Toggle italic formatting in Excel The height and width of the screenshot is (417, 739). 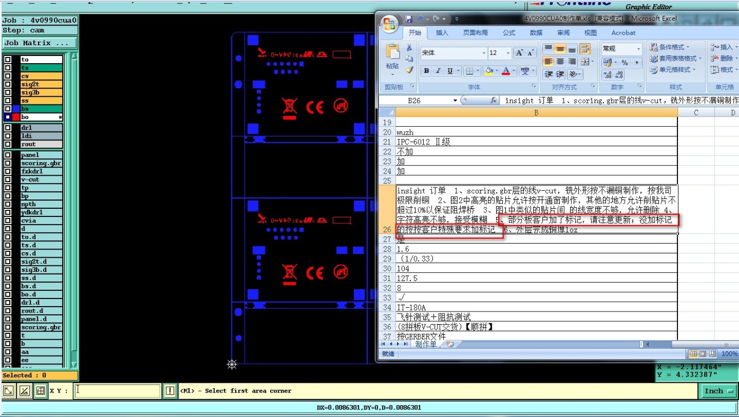[x=438, y=71]
